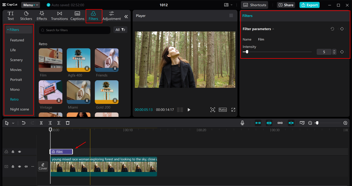Viewport: 352px width, 186px height.
Task: Hide the Film filter track
Action: point(20,152)
